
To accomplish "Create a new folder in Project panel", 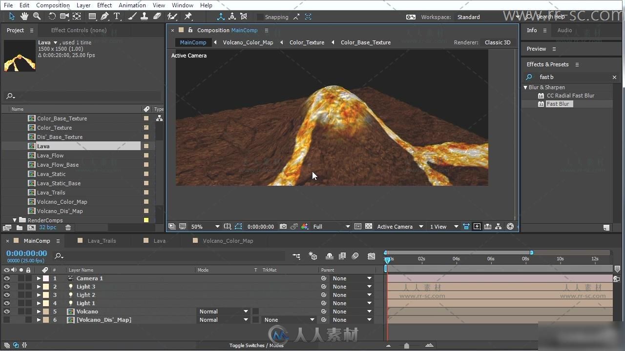I will [19, 228].
